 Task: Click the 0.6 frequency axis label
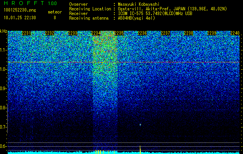tap(3, 146)
